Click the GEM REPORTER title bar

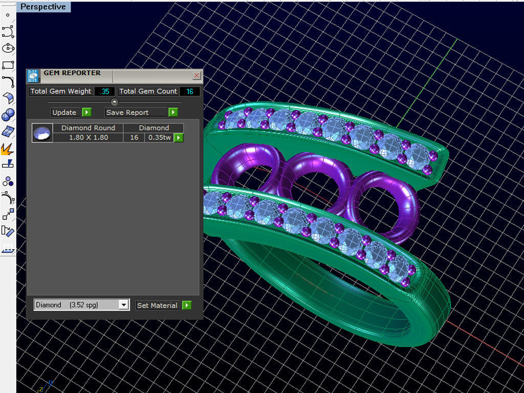pos(116,76)
